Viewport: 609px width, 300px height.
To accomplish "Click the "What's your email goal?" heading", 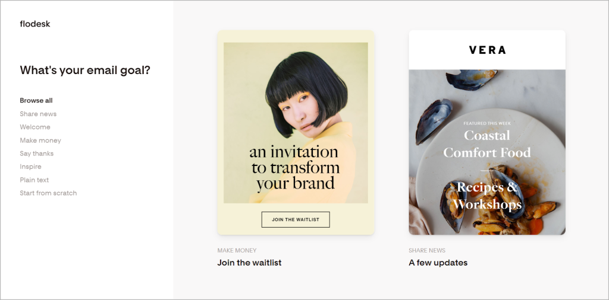I will click(85, 71).
